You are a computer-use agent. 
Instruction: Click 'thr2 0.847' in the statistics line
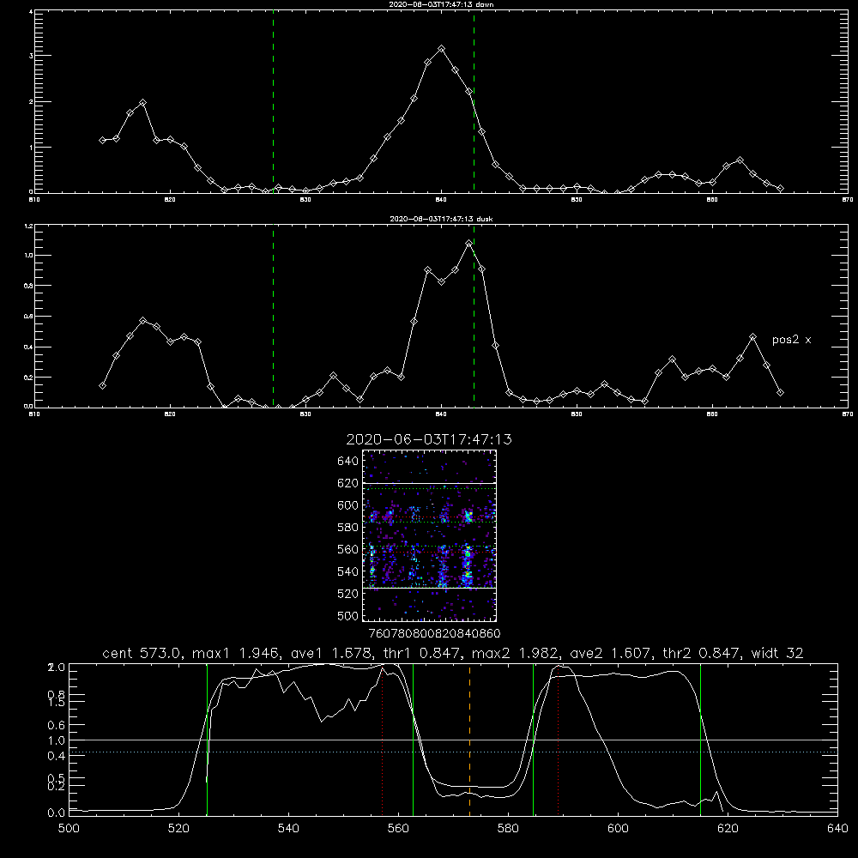(702, 653)
